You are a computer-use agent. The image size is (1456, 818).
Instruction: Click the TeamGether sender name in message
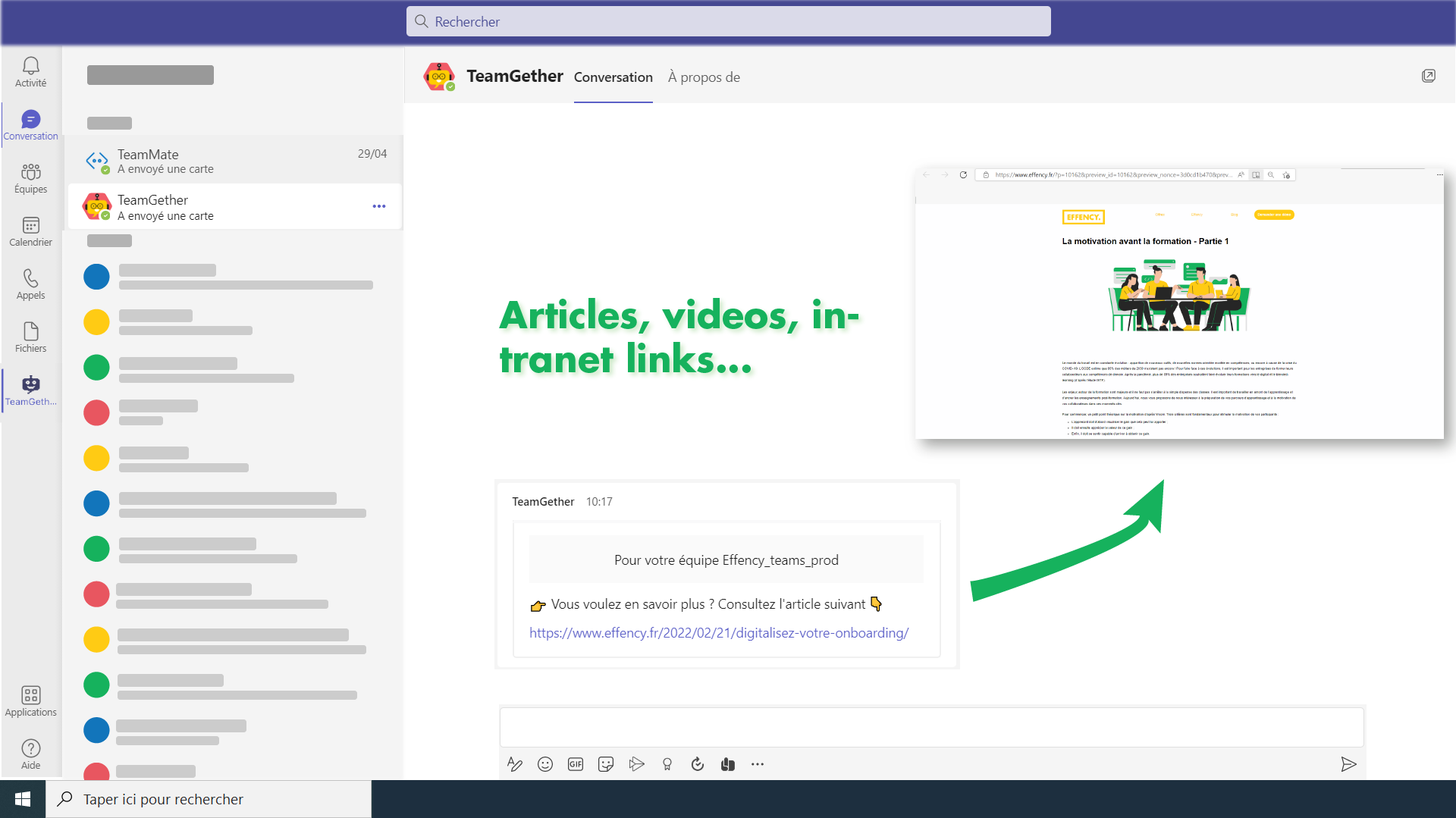(543, 502)
